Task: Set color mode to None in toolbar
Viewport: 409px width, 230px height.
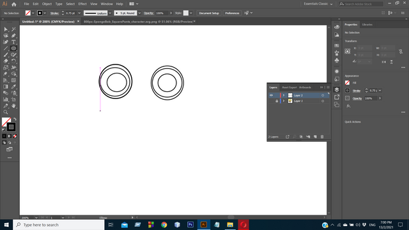Action: 15,136
